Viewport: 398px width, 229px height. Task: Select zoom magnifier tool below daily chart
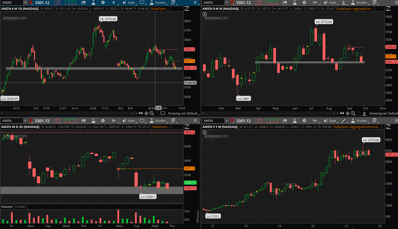[152, 113]
